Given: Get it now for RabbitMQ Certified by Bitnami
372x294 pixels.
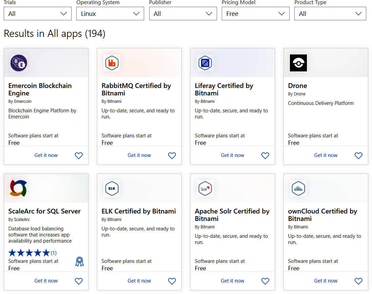Looking at the screenshot, I should [139, 155].
